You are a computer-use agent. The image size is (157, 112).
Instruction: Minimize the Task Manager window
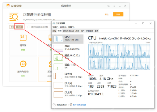136,23
